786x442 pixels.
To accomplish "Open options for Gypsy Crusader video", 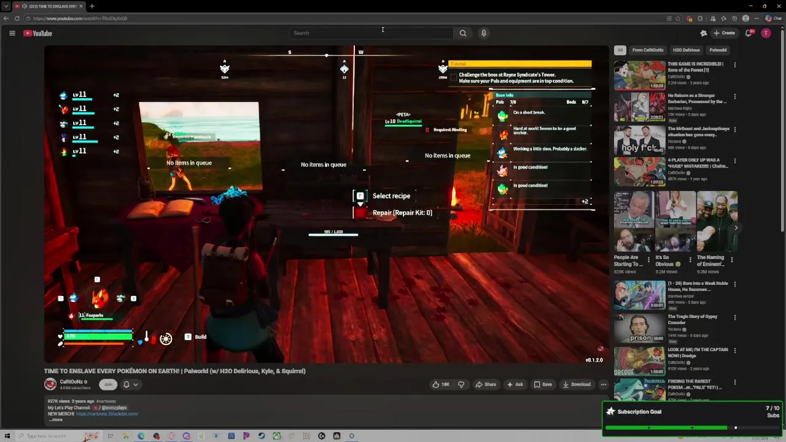I will pyautogui.click(x=734, y=317).
